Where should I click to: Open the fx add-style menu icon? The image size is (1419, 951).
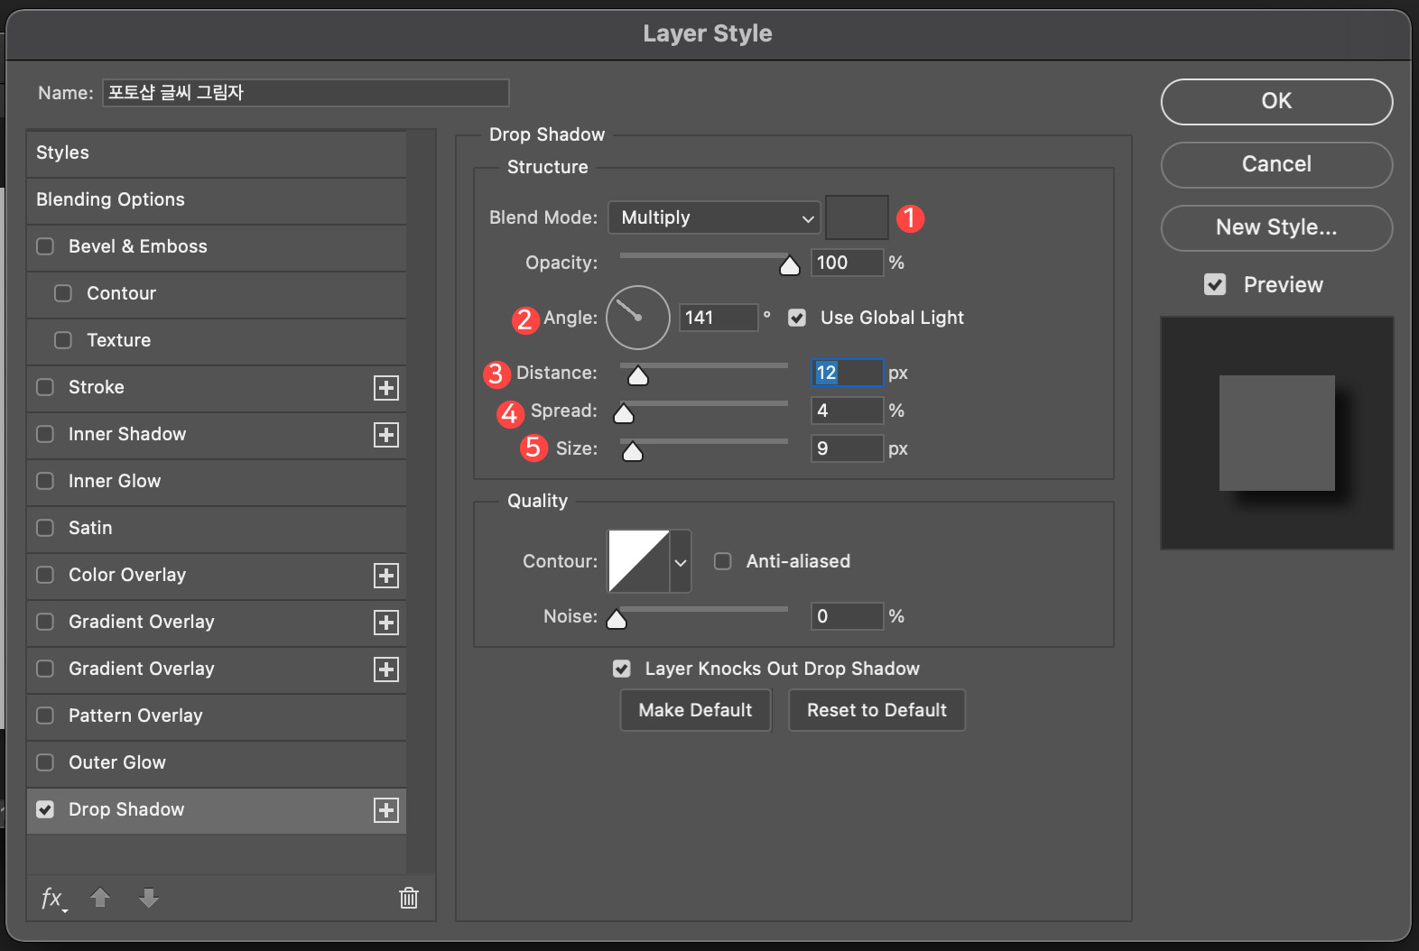53,899
